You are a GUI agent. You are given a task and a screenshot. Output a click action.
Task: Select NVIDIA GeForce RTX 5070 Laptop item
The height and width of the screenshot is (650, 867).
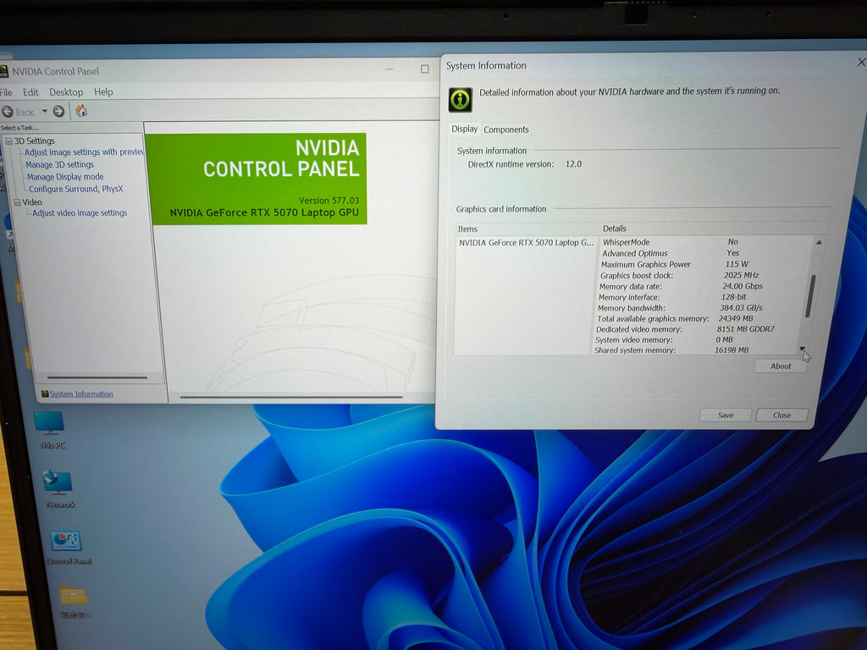(526, 243)
